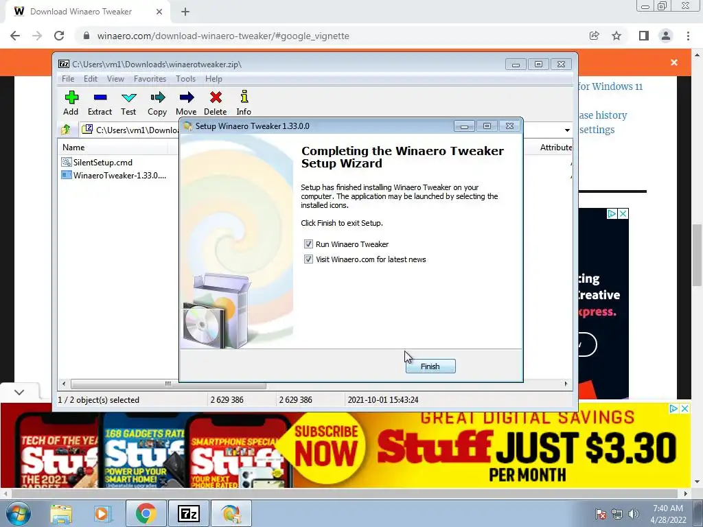
Task: Open Chrome profile avatar
Action: 666,36
